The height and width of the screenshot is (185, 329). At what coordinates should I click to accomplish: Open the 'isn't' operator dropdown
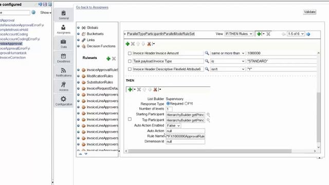tap(228, 69)
